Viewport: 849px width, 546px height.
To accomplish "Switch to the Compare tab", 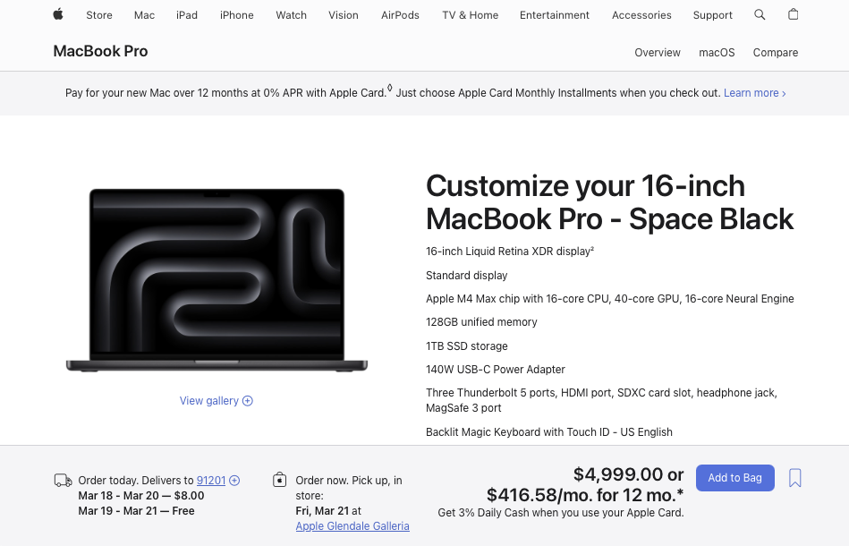I will pyautogui.click(x=775, y=53).
